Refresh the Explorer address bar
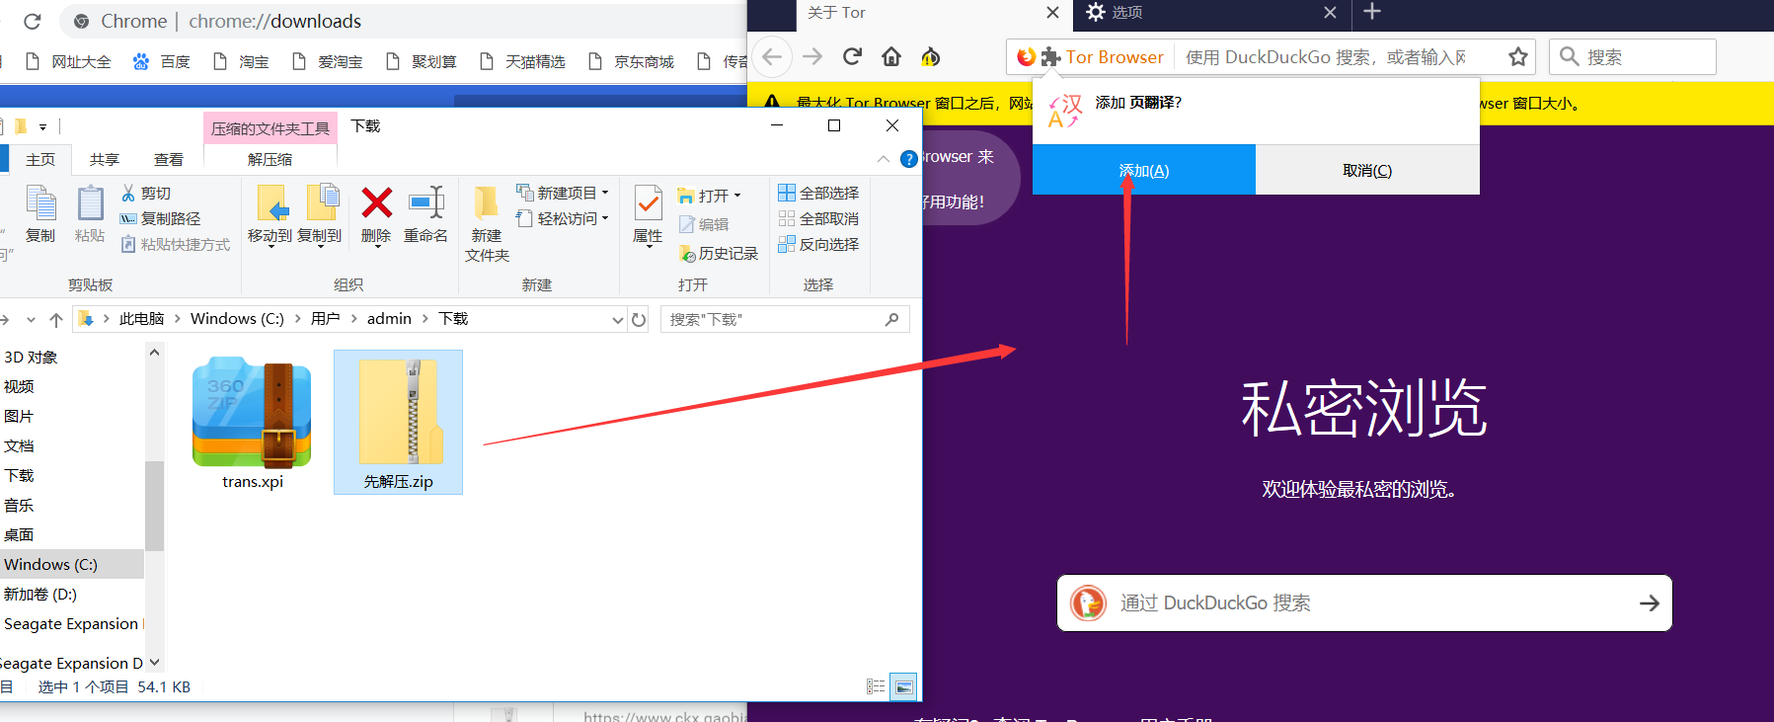 pyautogui.click(x=639, y=319)
